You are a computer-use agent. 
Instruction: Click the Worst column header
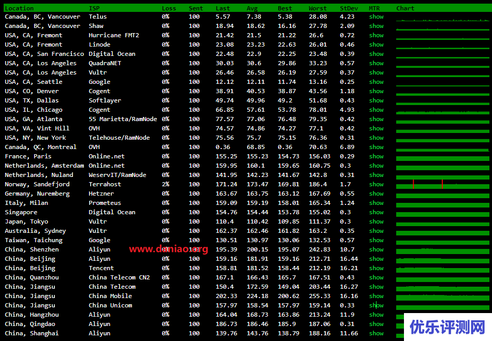click(317, 8)
